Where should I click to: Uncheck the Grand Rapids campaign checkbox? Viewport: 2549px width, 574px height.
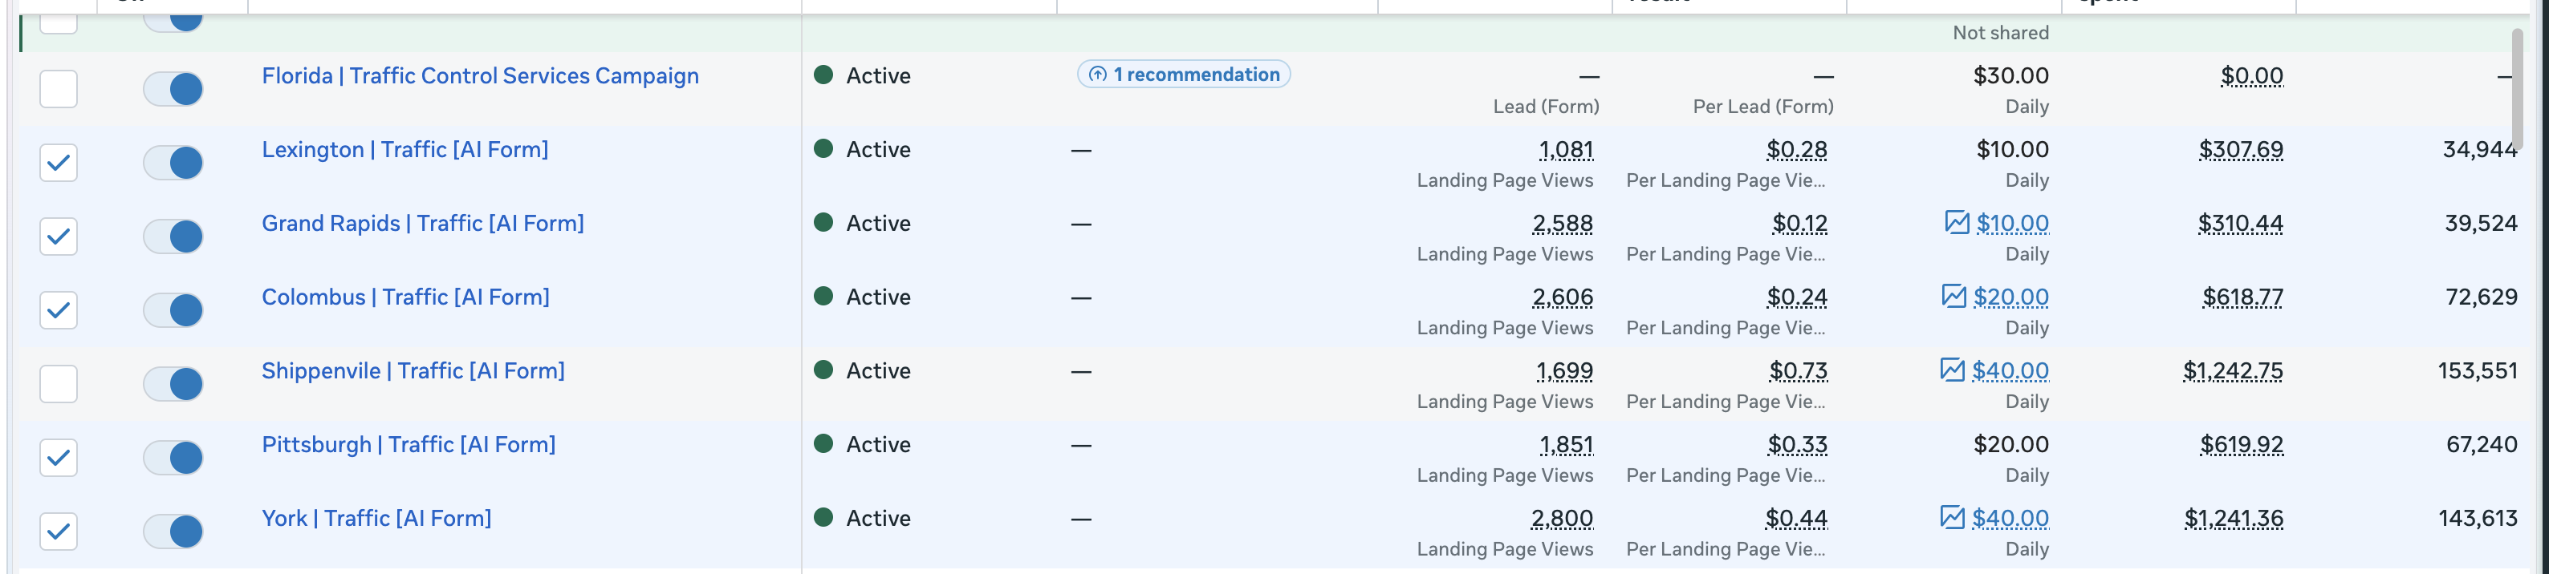pos(59,236)
